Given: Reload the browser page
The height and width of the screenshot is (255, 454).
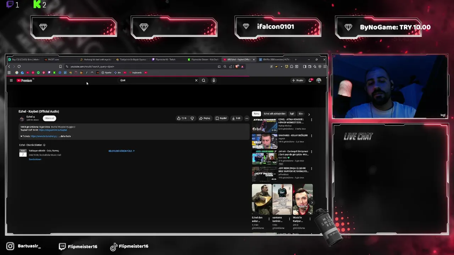Looking at the screenshot, I should coord(19,67).
